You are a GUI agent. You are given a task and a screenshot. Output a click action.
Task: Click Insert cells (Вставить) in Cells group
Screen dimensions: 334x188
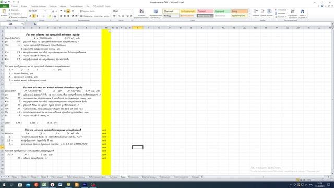click(255, 13)
